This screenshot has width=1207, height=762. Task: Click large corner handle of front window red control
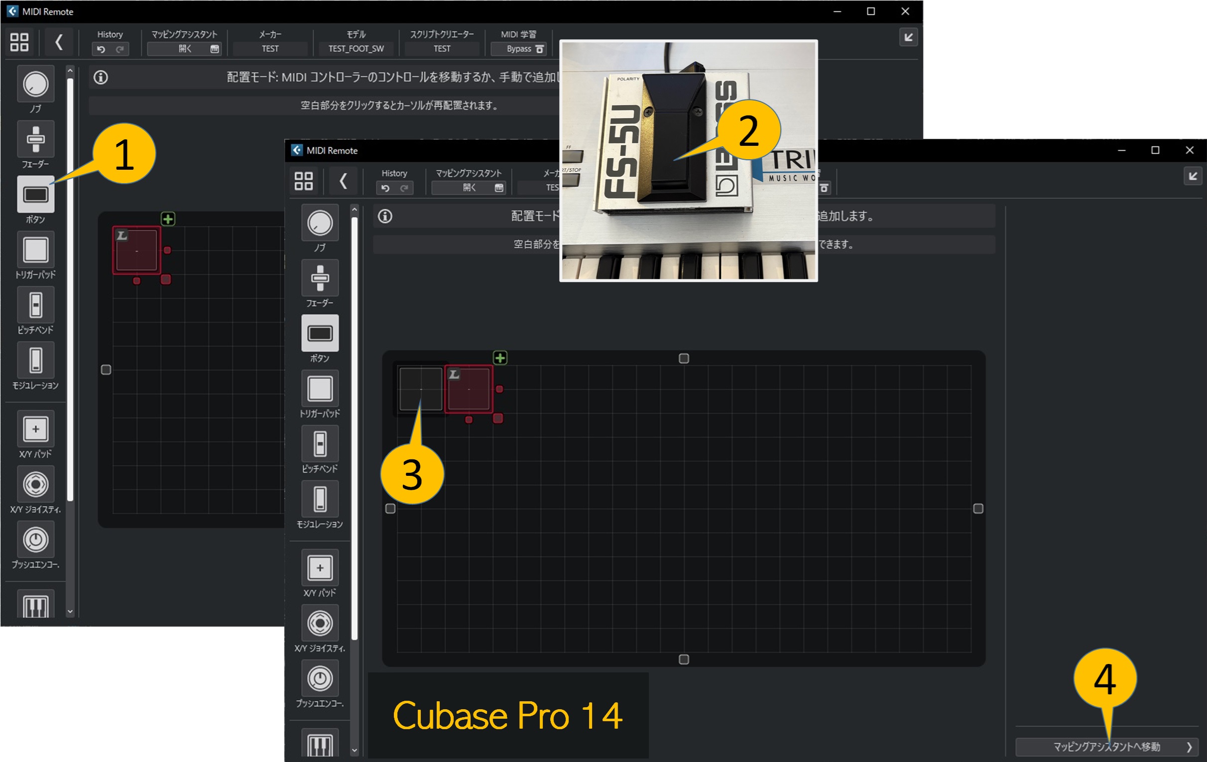pos(498,418)
